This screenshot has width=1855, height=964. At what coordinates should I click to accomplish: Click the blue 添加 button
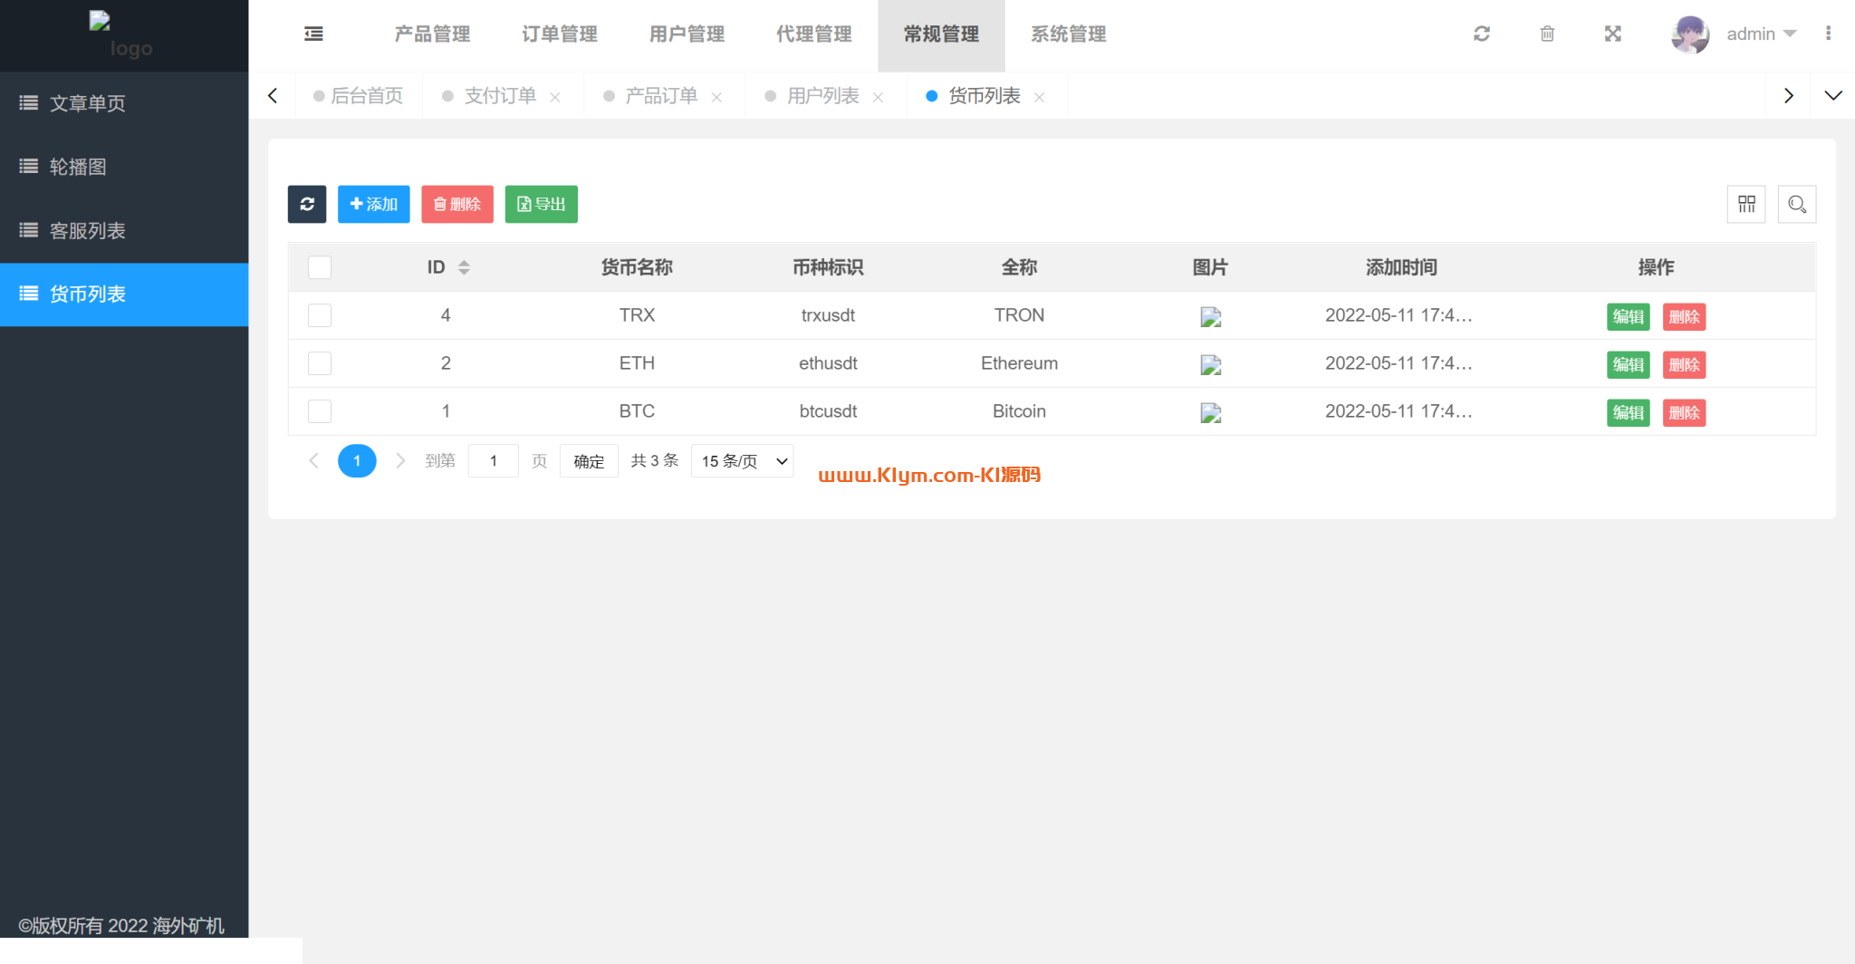coord(373,204)
